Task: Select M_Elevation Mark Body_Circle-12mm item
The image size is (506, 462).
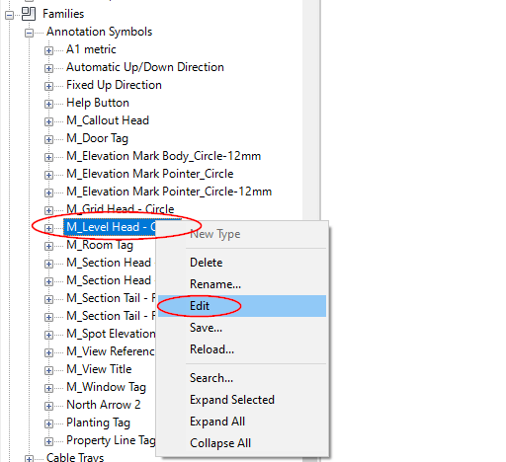Action: coord(164,156)
